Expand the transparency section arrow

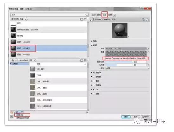(x=91, y=77)
